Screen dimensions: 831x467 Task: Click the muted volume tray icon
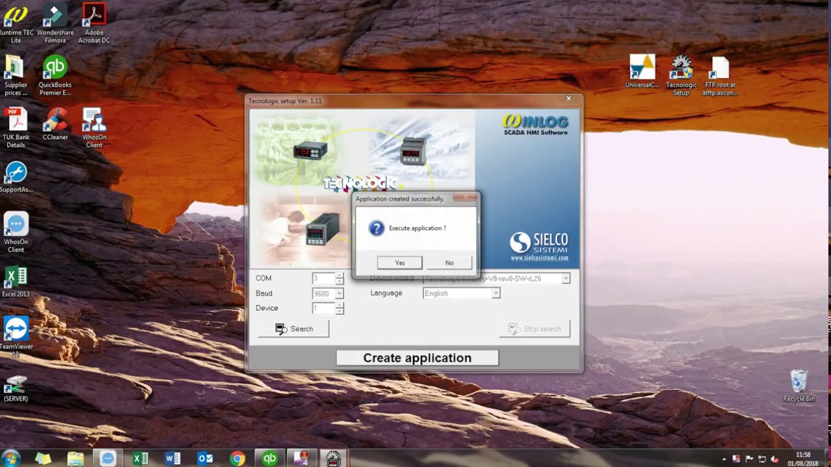pos(775,459)
